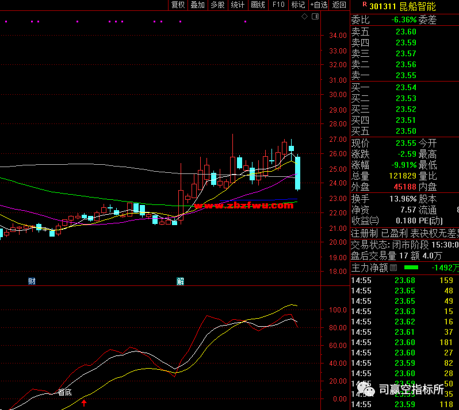459x410 pixels.
Task: Click the 注册制 已盈利 status line
Action: point(405,234)
